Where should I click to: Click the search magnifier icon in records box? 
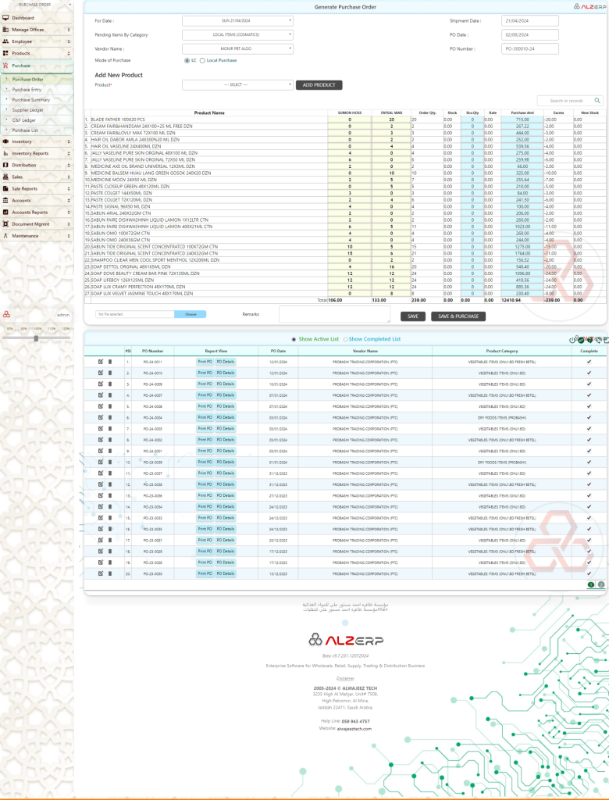[x=597, y=101]
